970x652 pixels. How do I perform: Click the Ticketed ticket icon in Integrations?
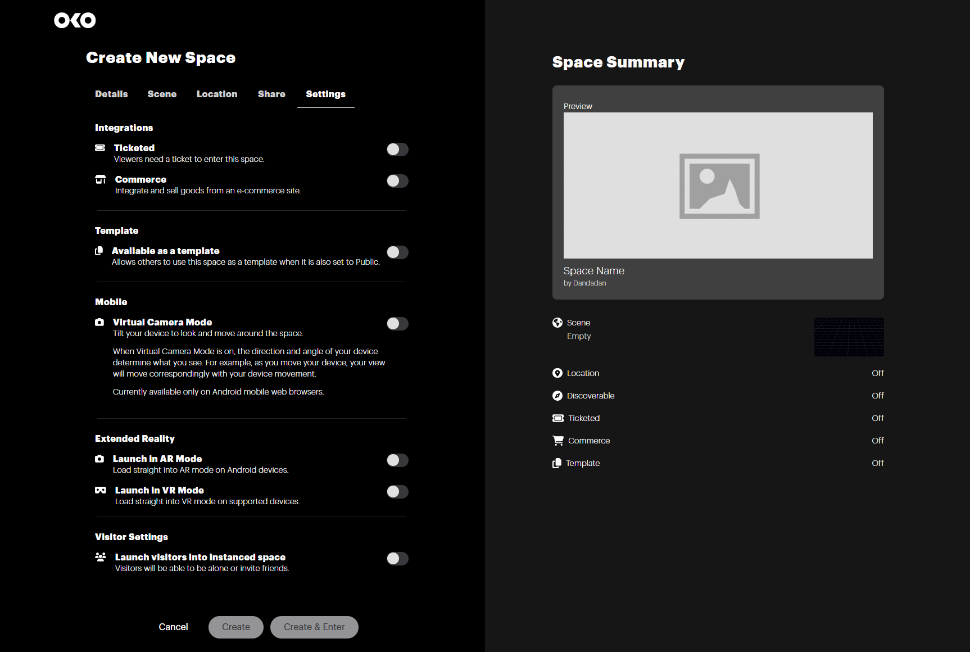pyautogui.click(x=100, y=148)
